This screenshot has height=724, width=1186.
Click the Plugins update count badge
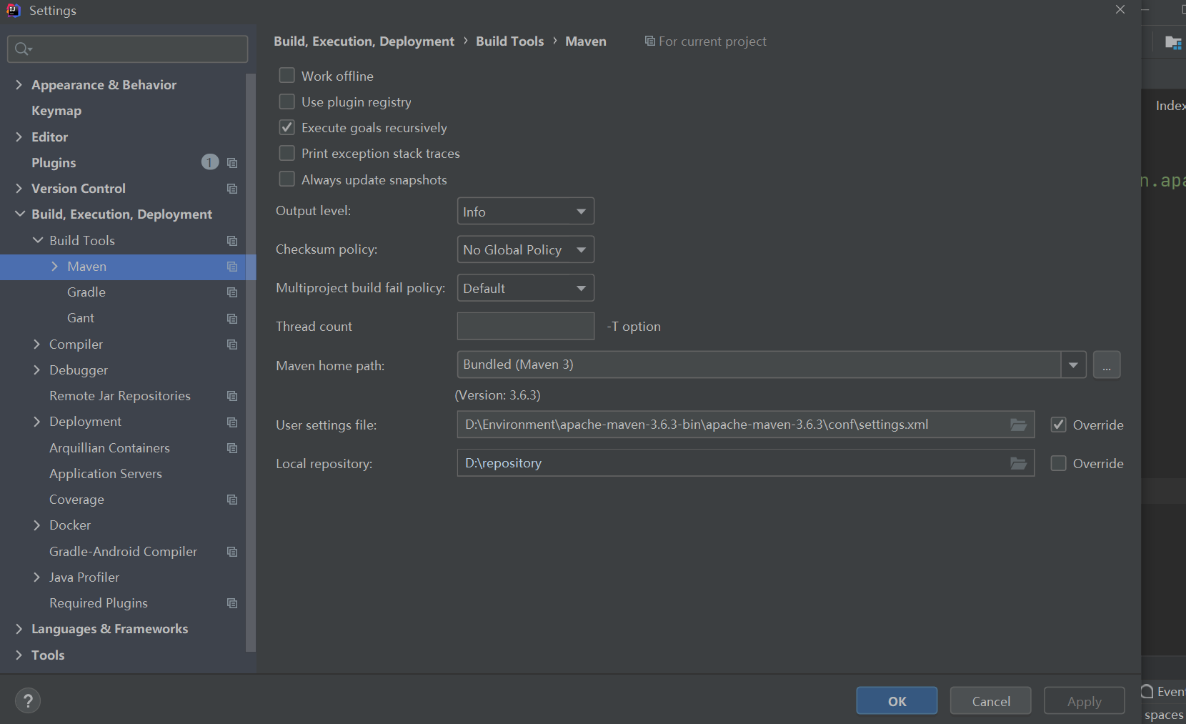coord(210,162)
